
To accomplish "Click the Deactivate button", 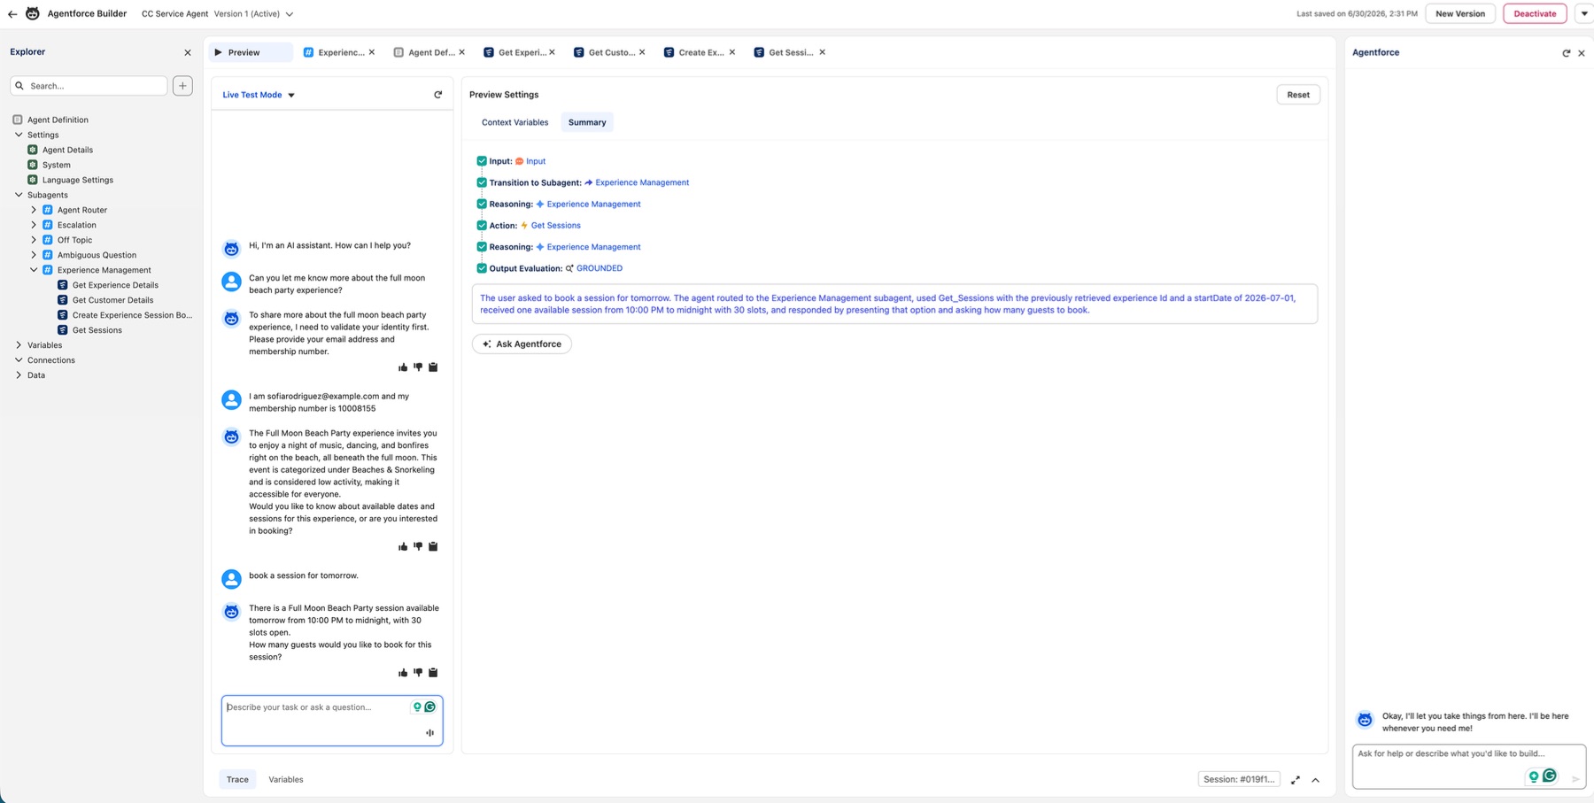I will tap(1535, 13).
